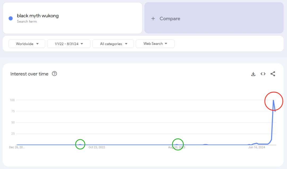Open the Web Search type dropdown
287x169 pixels.
[155, 44]
